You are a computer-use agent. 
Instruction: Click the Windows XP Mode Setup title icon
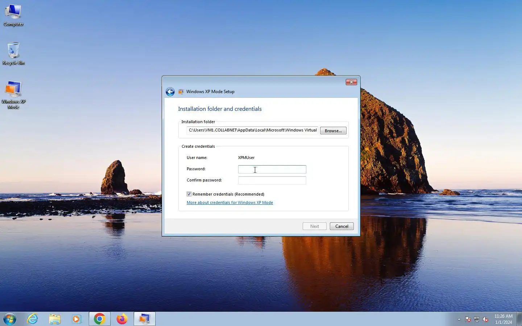click(181, 92)
